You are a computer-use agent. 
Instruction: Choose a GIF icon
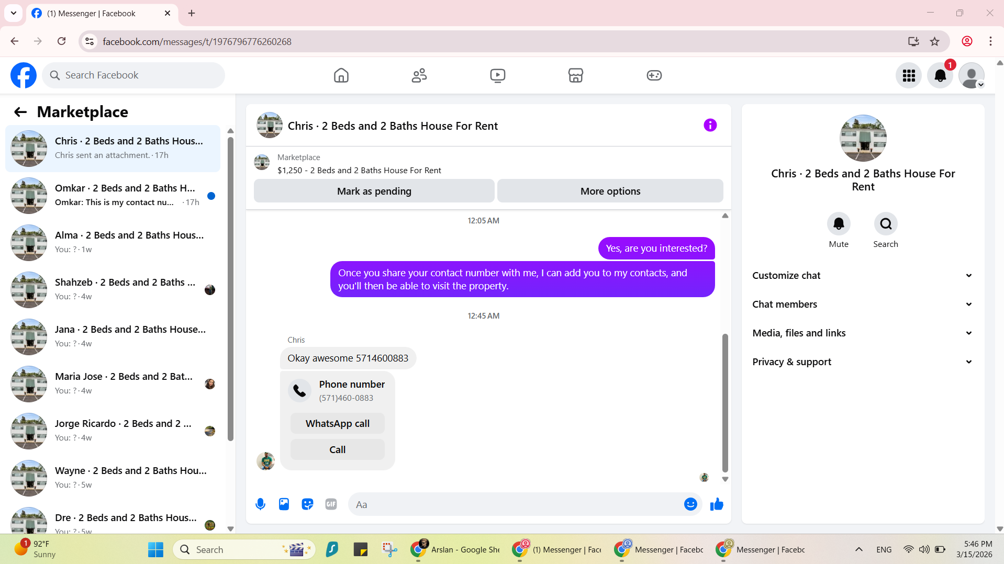(x=331, y=504)
